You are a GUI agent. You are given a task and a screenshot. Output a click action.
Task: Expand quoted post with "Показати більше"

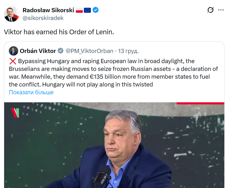coord(31,92)
